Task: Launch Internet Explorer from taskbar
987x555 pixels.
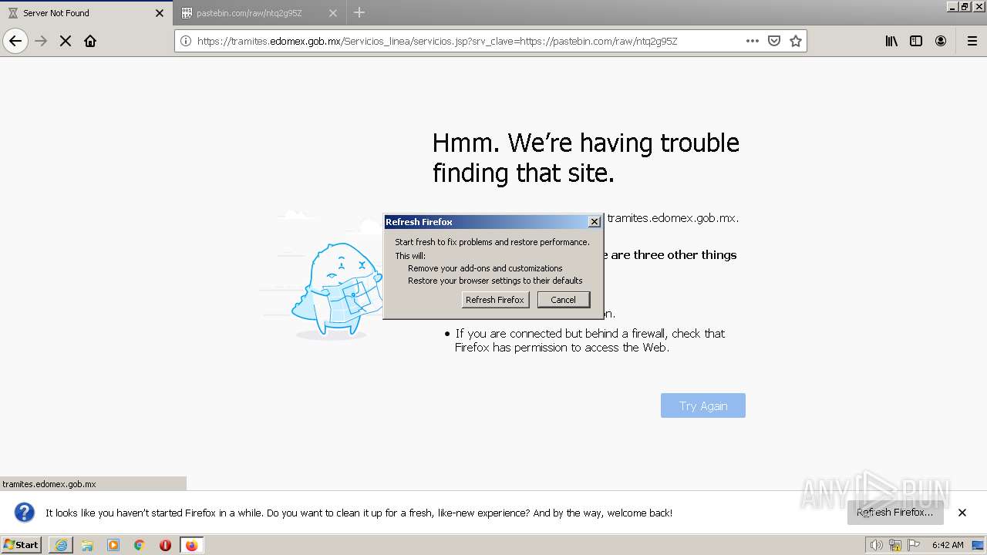Action: pyautogui.click(x=61, y=545)
